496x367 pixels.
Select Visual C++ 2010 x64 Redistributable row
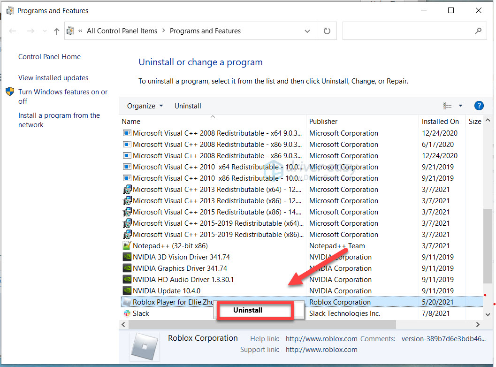tap(302, 167)
